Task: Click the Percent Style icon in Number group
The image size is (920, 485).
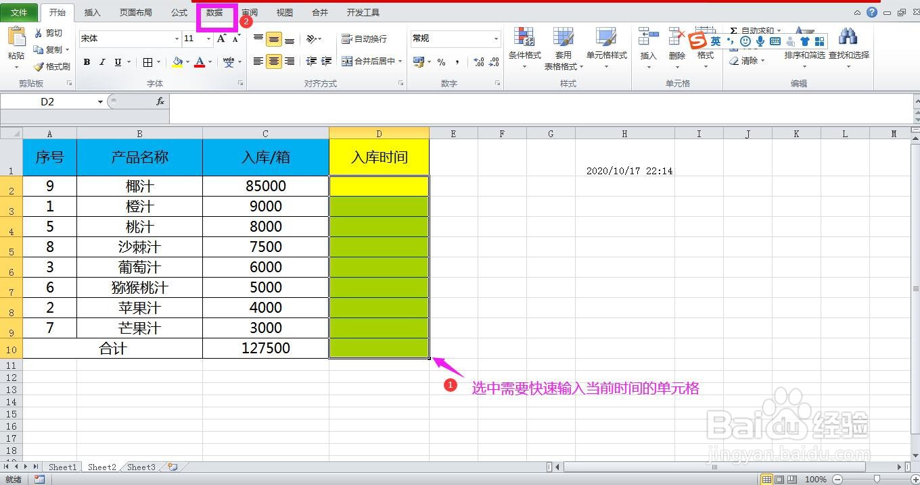Action: (440, 61)
